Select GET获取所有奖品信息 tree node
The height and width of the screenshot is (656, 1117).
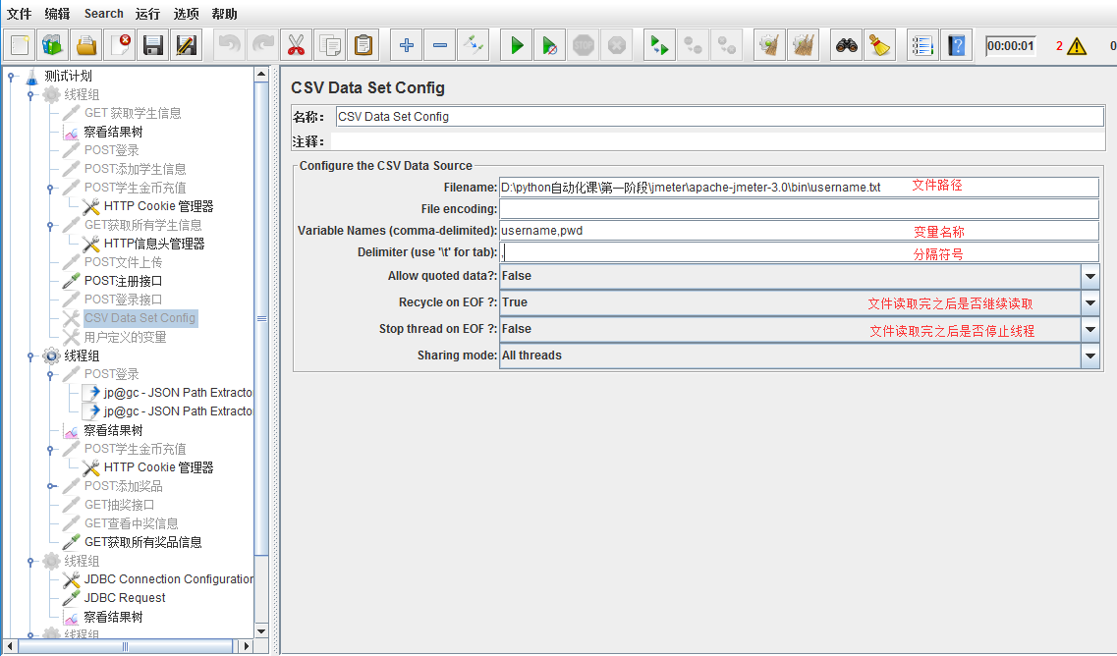coord(142,542)
